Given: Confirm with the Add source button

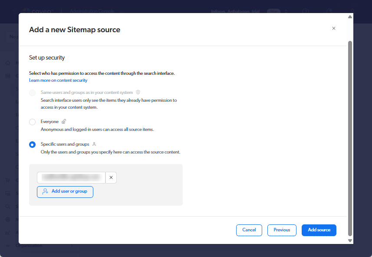Looking at the screenshot, I should point(319,230).
